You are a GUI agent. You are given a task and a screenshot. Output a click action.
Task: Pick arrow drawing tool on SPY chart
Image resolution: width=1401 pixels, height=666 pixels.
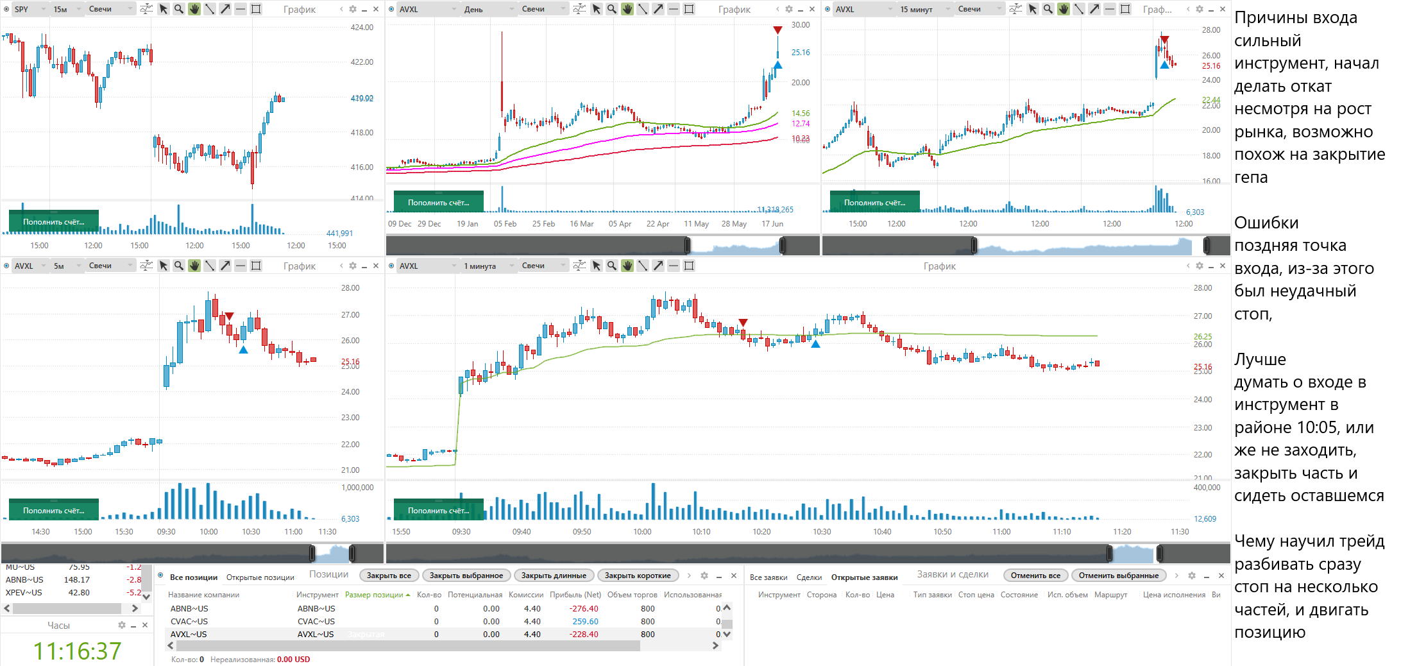pos(225,9)
